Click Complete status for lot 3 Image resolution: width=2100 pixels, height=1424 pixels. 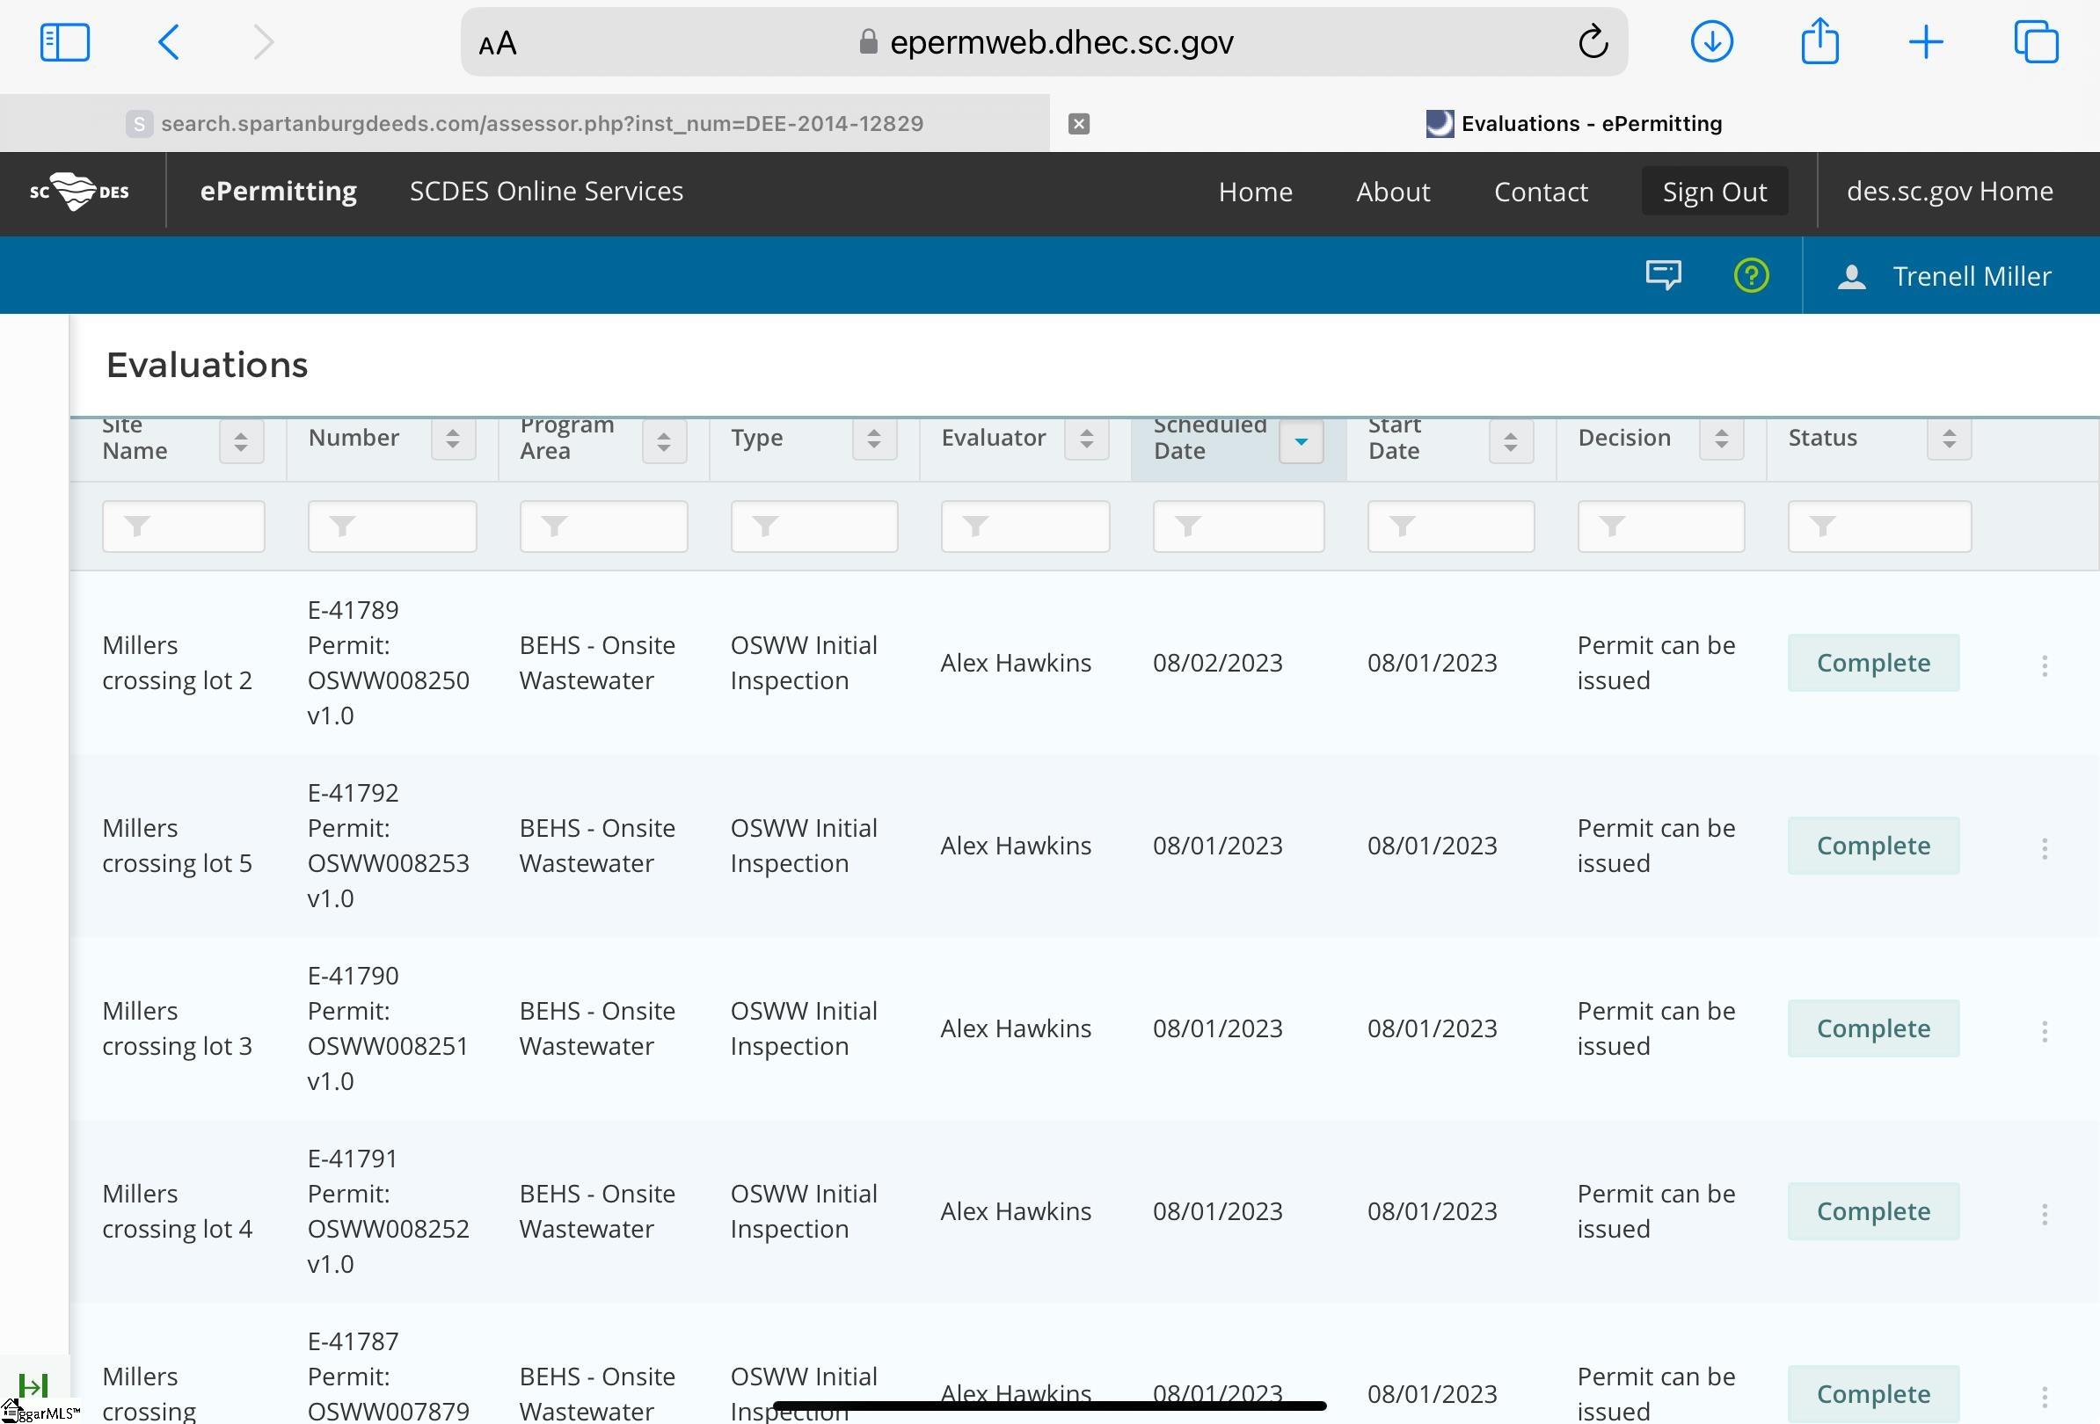pyautogui.click(x=1873, y=1028)
